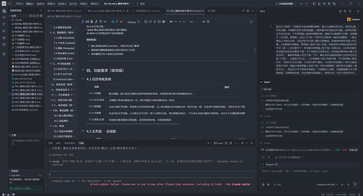
Task: Open the Search view in activity bar
Action: pos(4,17)
